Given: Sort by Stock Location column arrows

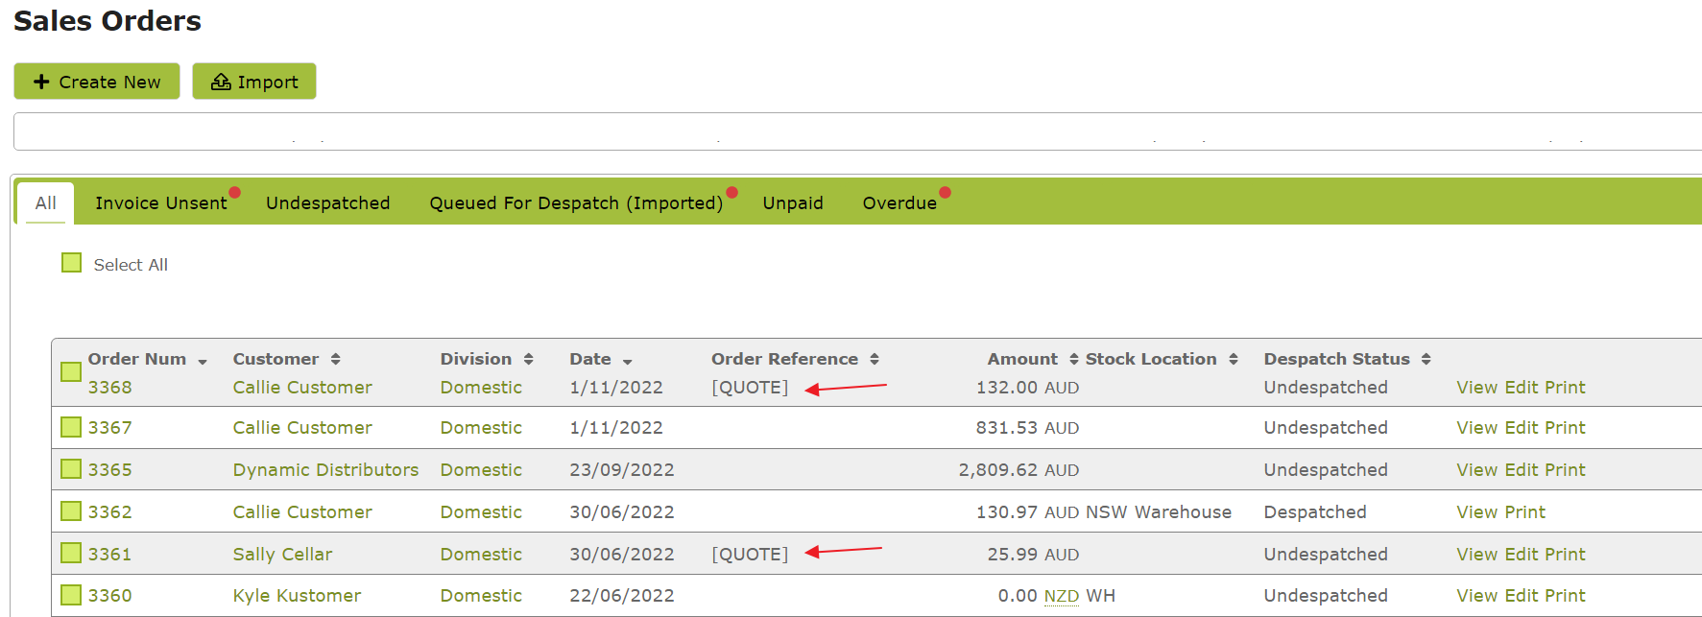Looking at the screenshot, I should [x=1233, y=359].
